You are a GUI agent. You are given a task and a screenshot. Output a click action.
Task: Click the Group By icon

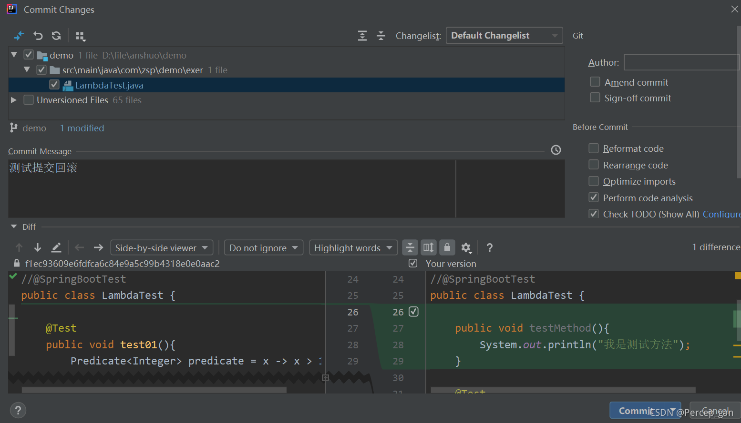point(80,36)
